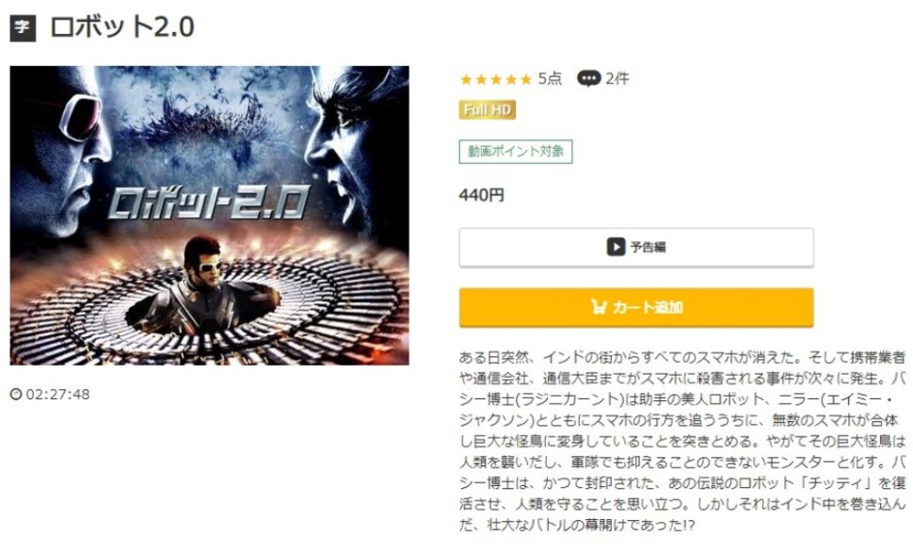Click the cart icon in カート追加
The width and height of the screenshot is (913, 551).
[599, 306]
